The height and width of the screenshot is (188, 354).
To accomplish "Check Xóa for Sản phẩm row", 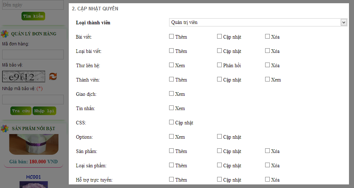I will pyautogui.click(x=267, y=150).
